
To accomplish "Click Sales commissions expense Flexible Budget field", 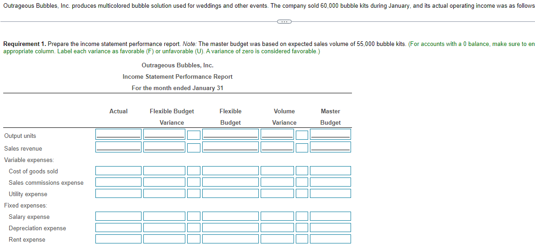I will click(231, 182).
